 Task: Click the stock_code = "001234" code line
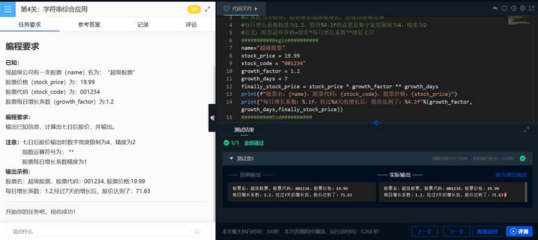(x=274, y=63)
